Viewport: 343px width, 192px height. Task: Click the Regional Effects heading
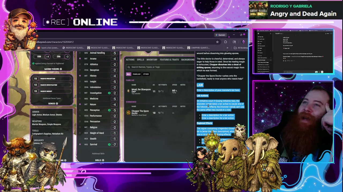pos(204,123)
